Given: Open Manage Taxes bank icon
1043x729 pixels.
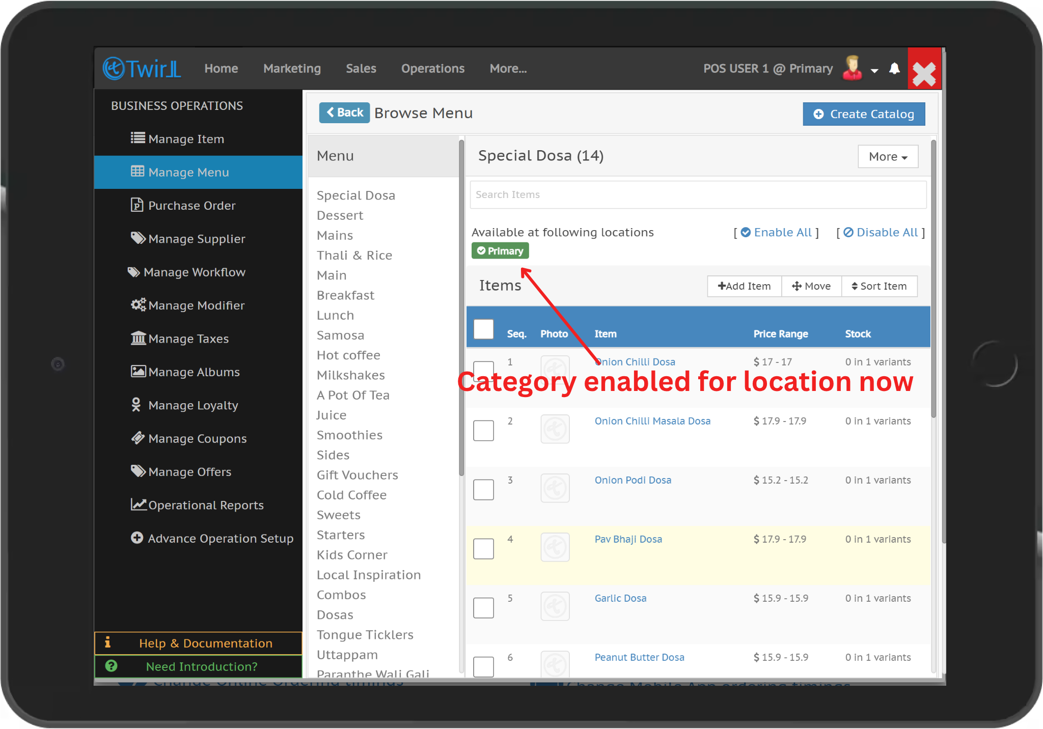Looking at the screenshot, I should (x=138, y=338).
